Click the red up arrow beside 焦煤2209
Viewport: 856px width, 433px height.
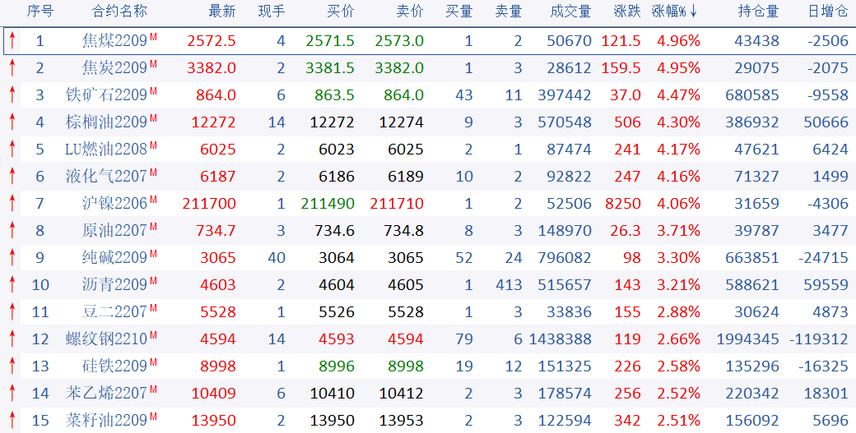click(x=12, y=41)
